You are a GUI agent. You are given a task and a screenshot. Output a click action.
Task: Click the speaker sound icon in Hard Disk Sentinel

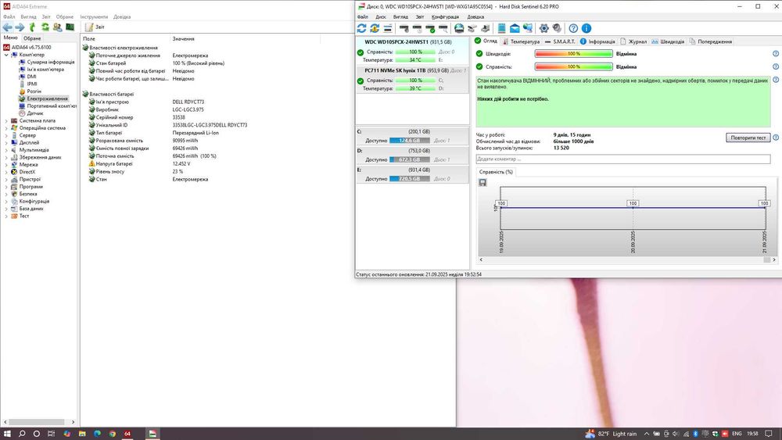pyautogui.click(x=557, y=28)
